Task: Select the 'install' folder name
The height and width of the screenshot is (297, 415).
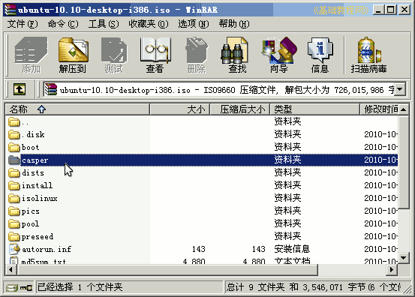Action: coord(37,186)
